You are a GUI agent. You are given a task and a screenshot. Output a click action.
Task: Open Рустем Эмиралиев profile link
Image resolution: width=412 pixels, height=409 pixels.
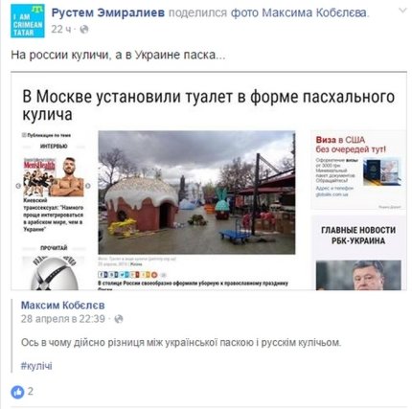pos(108,13)
